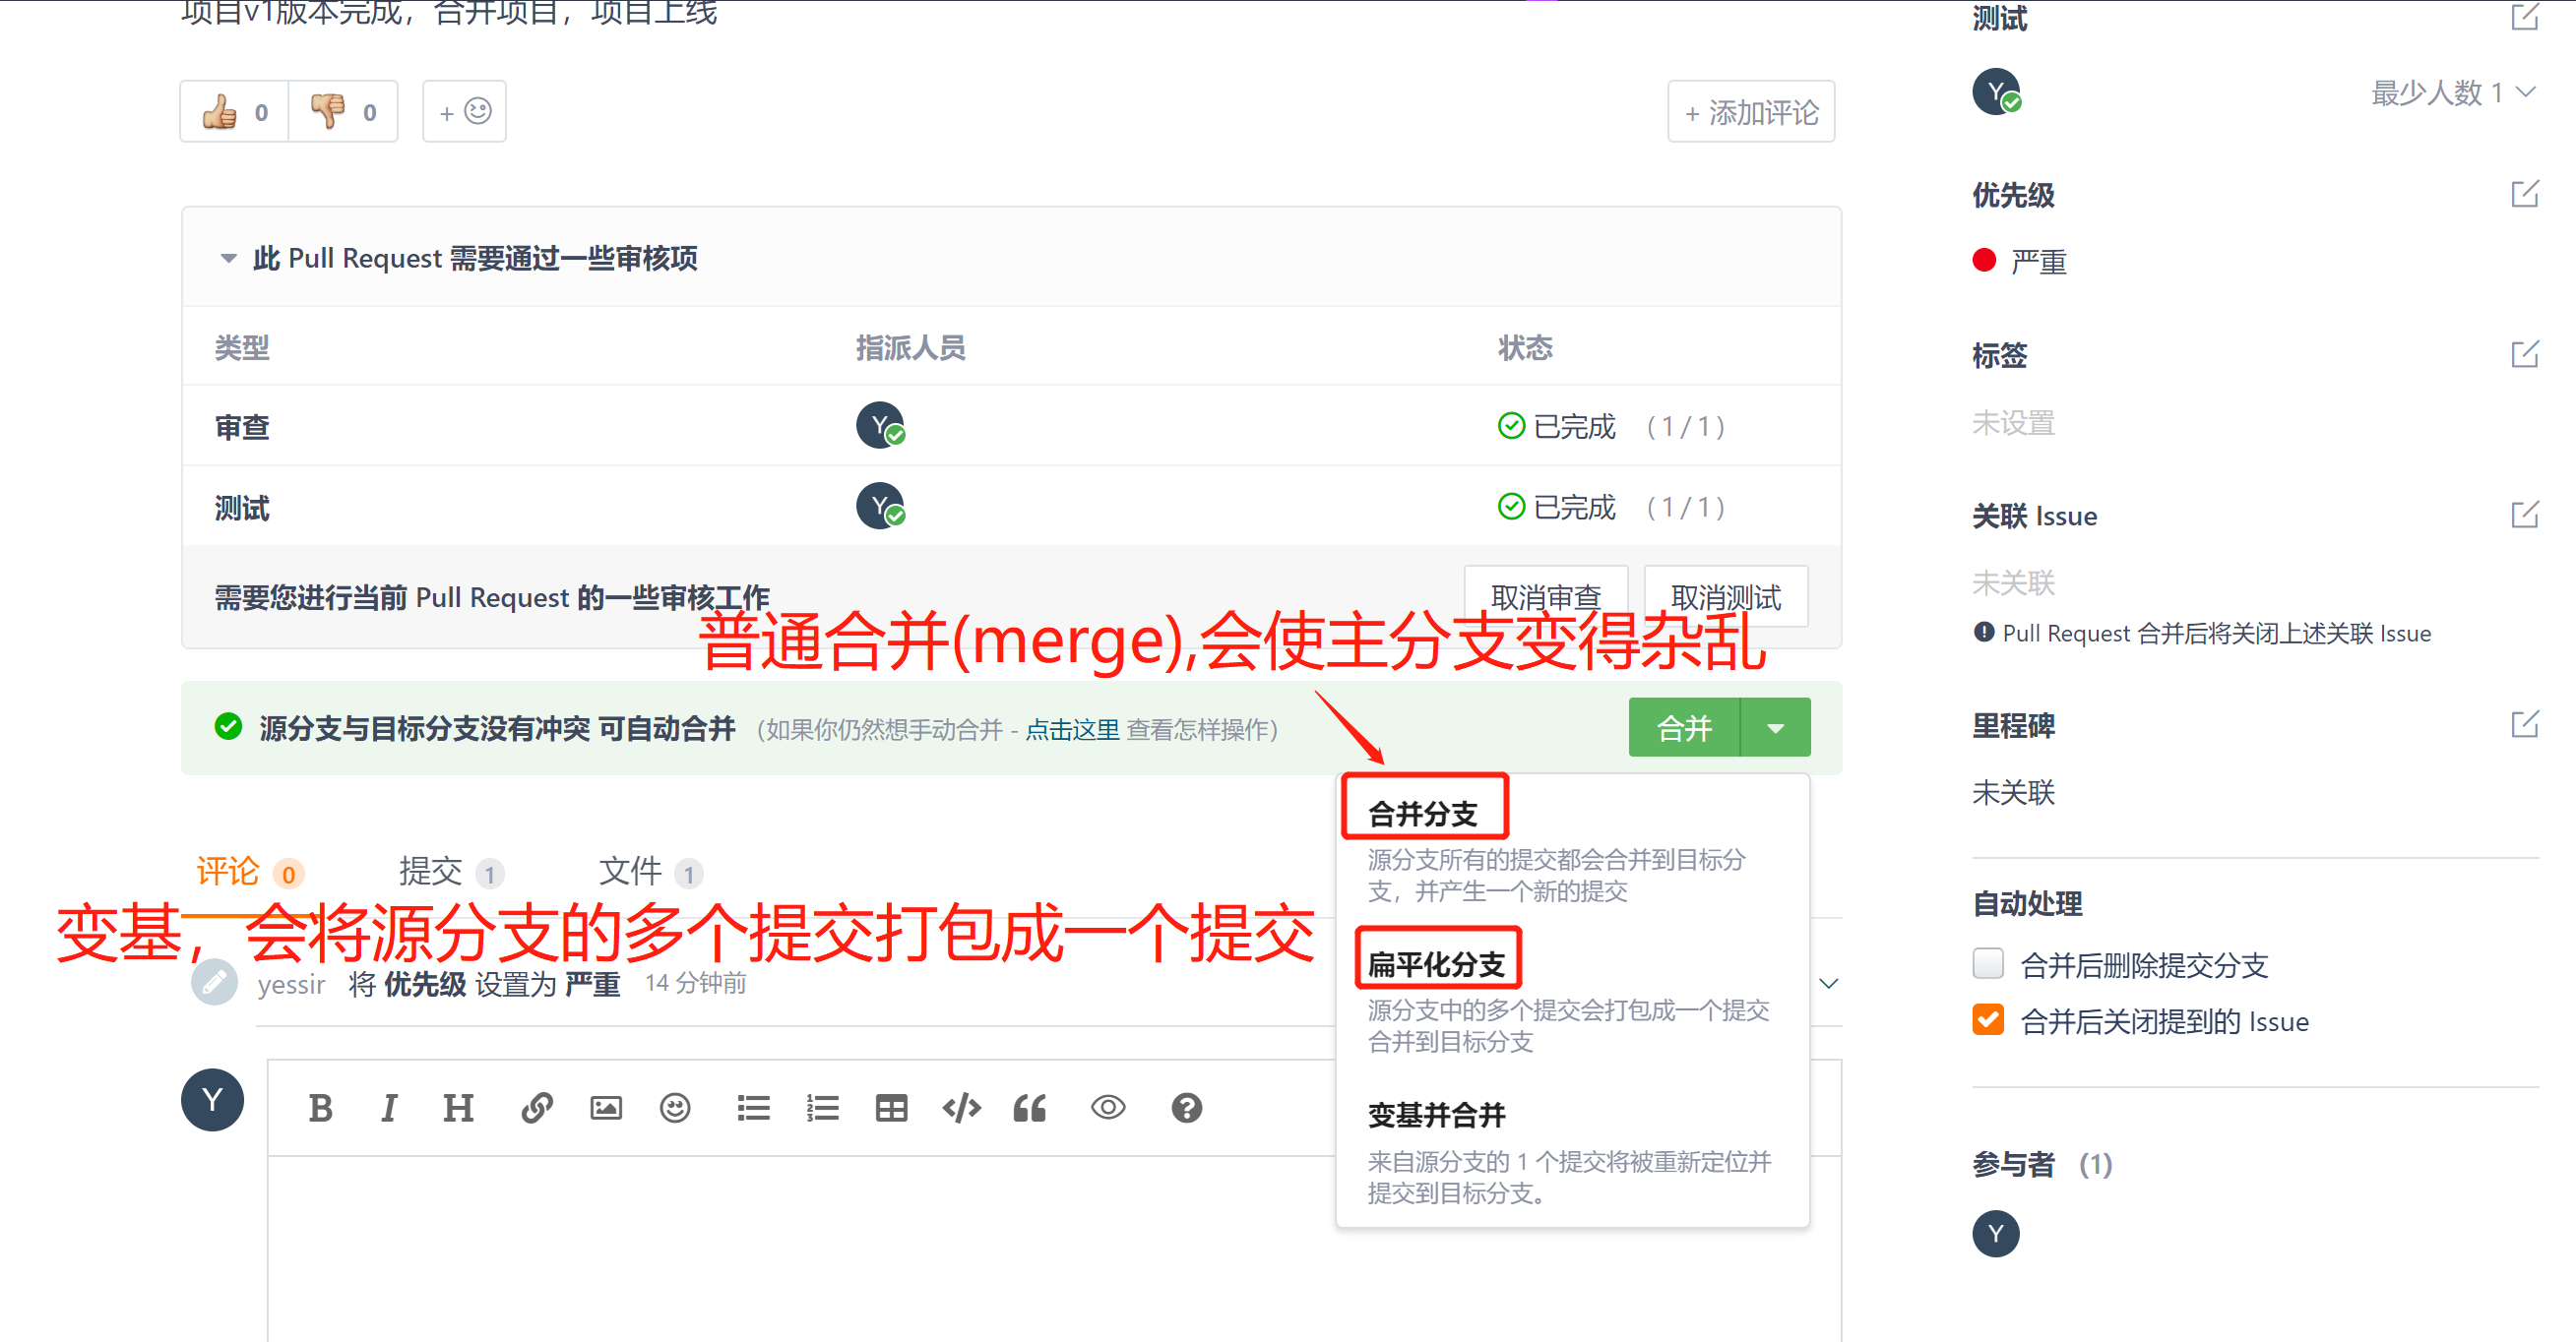Insert a link using the toolbar icon
The image size is (2576, 1342).
point(537,1108)
